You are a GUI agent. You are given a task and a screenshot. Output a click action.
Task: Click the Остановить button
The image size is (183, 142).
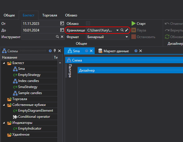143,37
